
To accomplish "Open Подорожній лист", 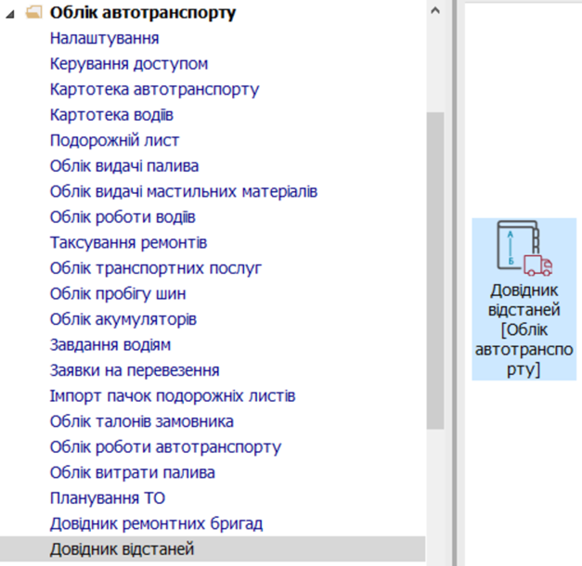I will pyautogui.click(x=114, y=140).
